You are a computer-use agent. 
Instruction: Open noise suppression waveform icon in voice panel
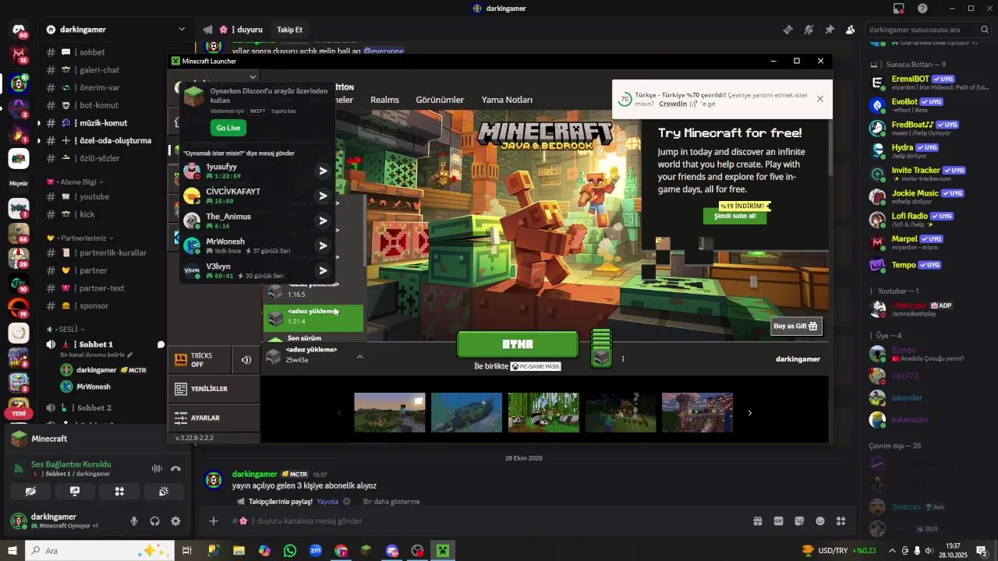pos(157,468)
